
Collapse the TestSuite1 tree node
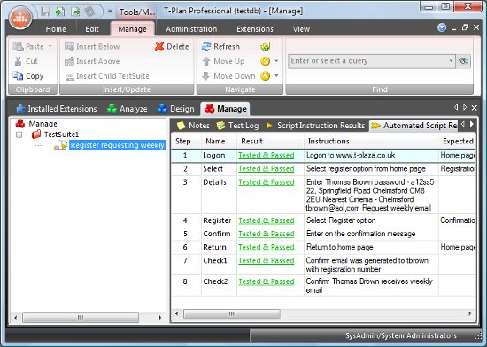tap(19, 135)
